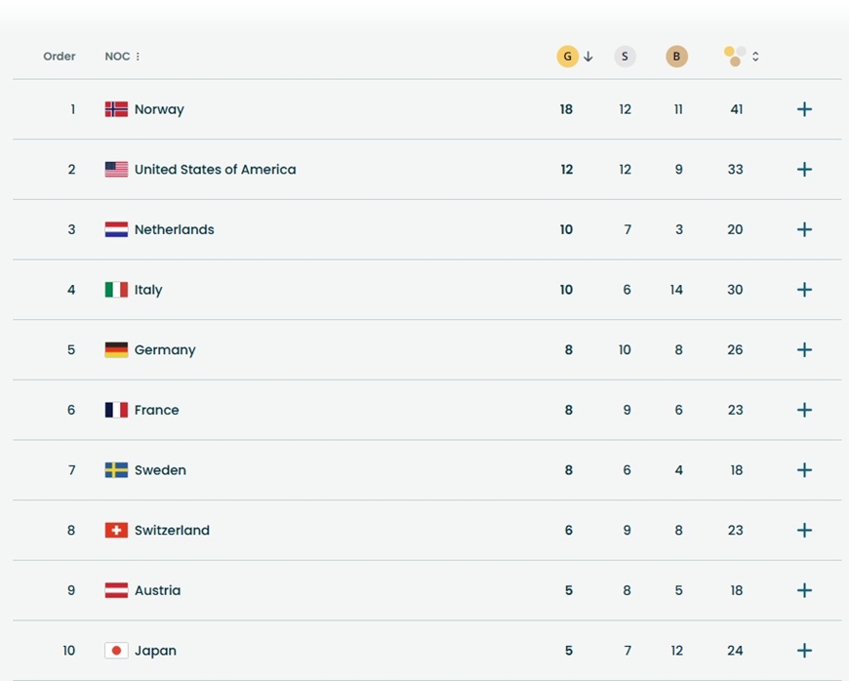Click the United States flag icon
The width and height of the screenshot is (849, 681).
pos(116,170)
